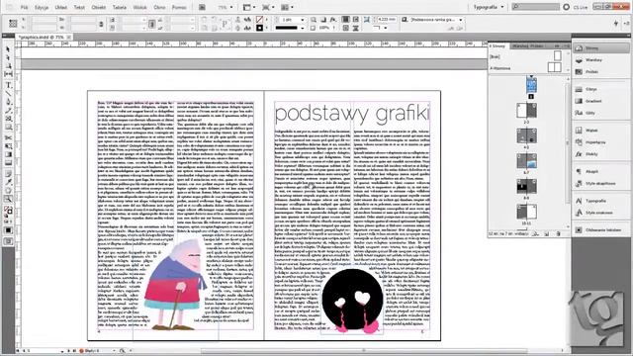Open the Bridge icon in application bar
Viewport: 633px width, 356px height.
click(x=202, y=7)
